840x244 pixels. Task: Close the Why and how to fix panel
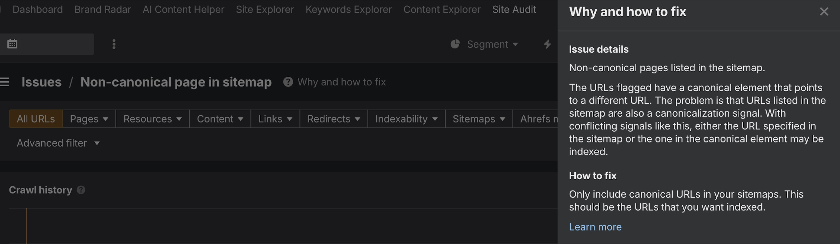pos(824,12)
